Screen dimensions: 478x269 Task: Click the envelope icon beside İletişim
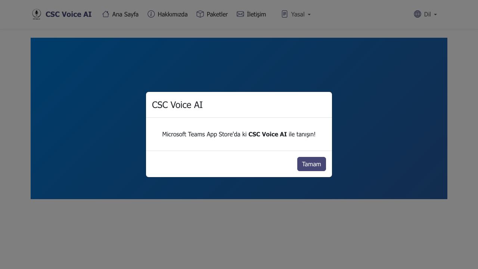tap(240, 14)
